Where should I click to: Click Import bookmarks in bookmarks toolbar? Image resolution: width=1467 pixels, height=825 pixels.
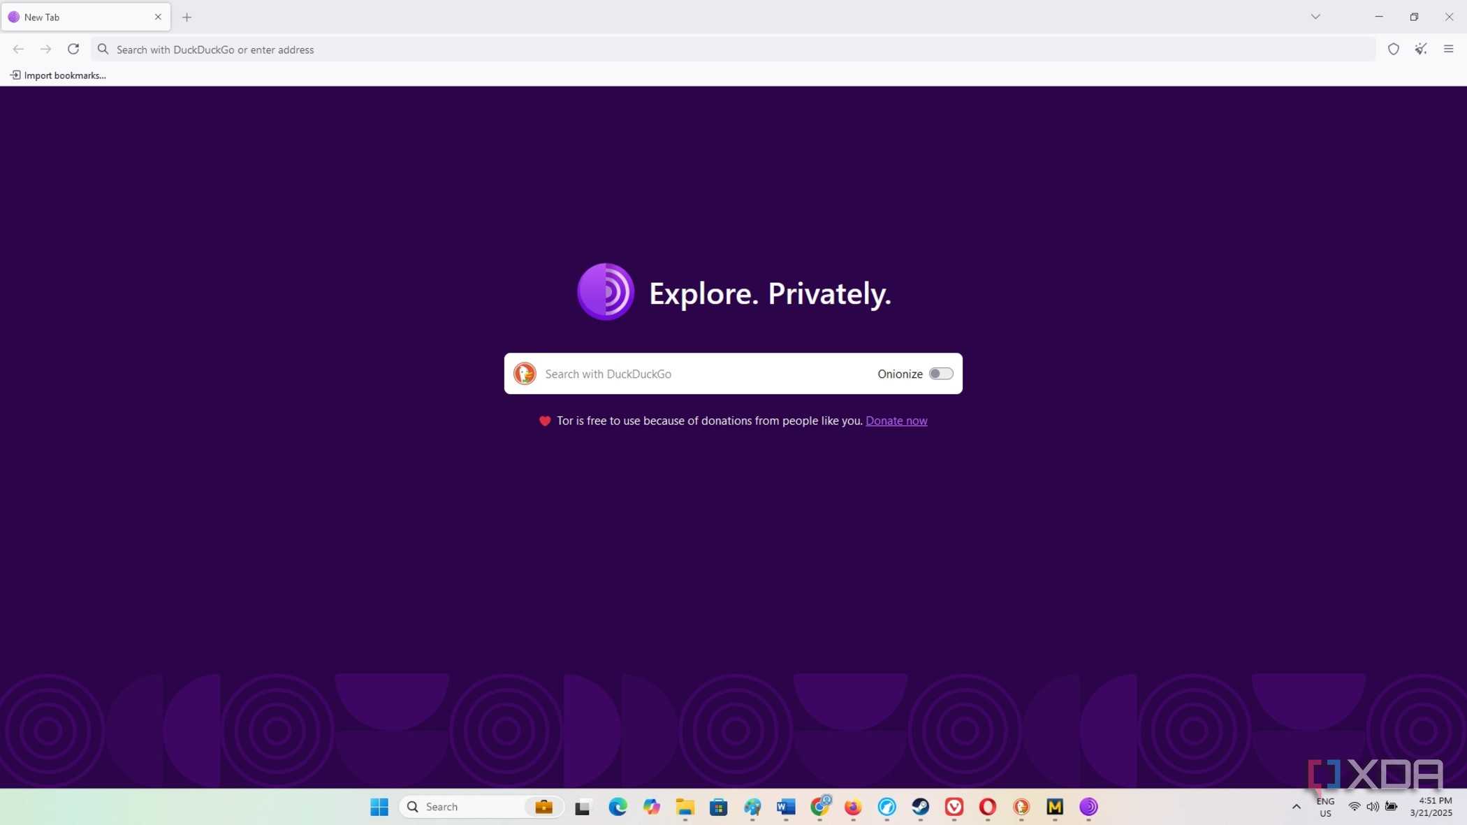(x=58, y=75)
